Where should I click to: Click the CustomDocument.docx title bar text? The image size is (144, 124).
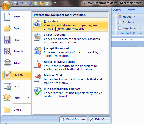tap(100, 3)
